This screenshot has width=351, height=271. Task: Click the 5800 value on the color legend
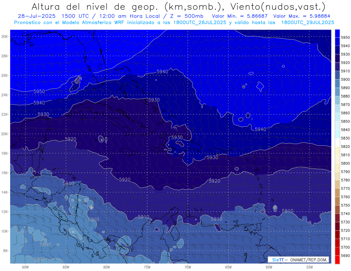click(345, 163)
